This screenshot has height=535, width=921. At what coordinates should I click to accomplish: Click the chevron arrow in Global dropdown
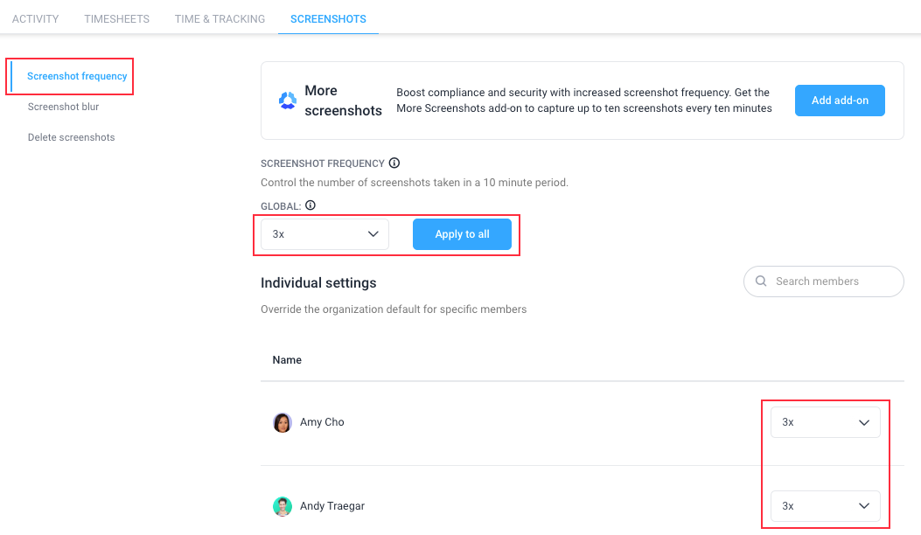(373, 233)
